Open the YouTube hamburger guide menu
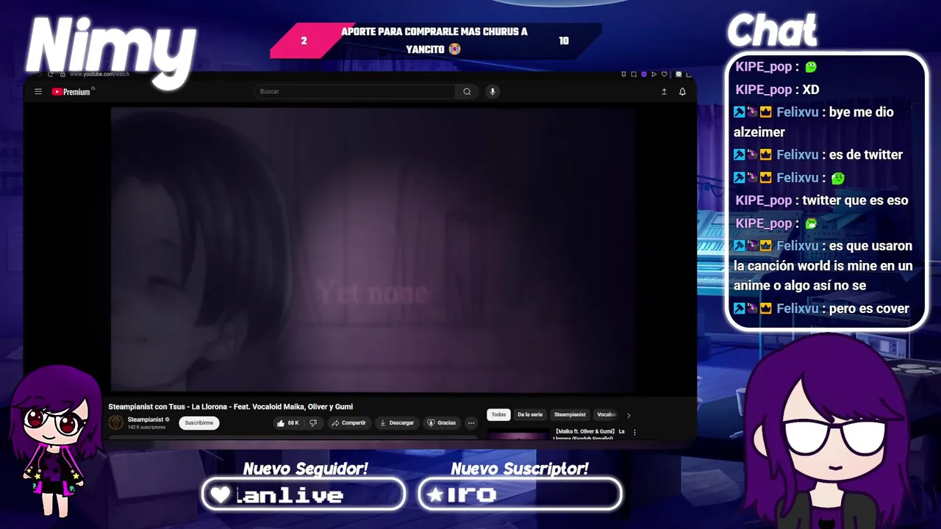 (38, 92)
